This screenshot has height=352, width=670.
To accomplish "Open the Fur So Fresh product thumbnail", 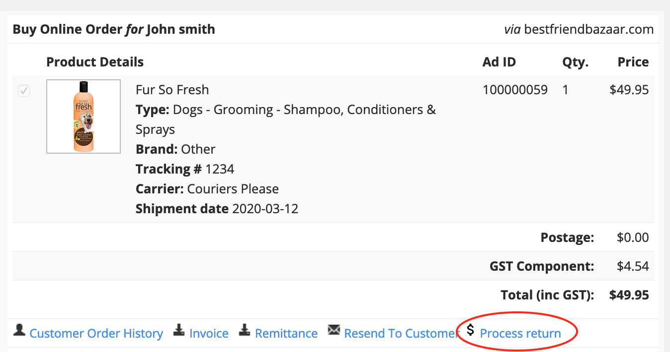I will (x=84, y=117).
